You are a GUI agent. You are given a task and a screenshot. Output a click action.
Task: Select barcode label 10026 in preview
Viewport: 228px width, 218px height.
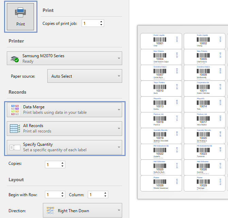(x=205, y=167)
